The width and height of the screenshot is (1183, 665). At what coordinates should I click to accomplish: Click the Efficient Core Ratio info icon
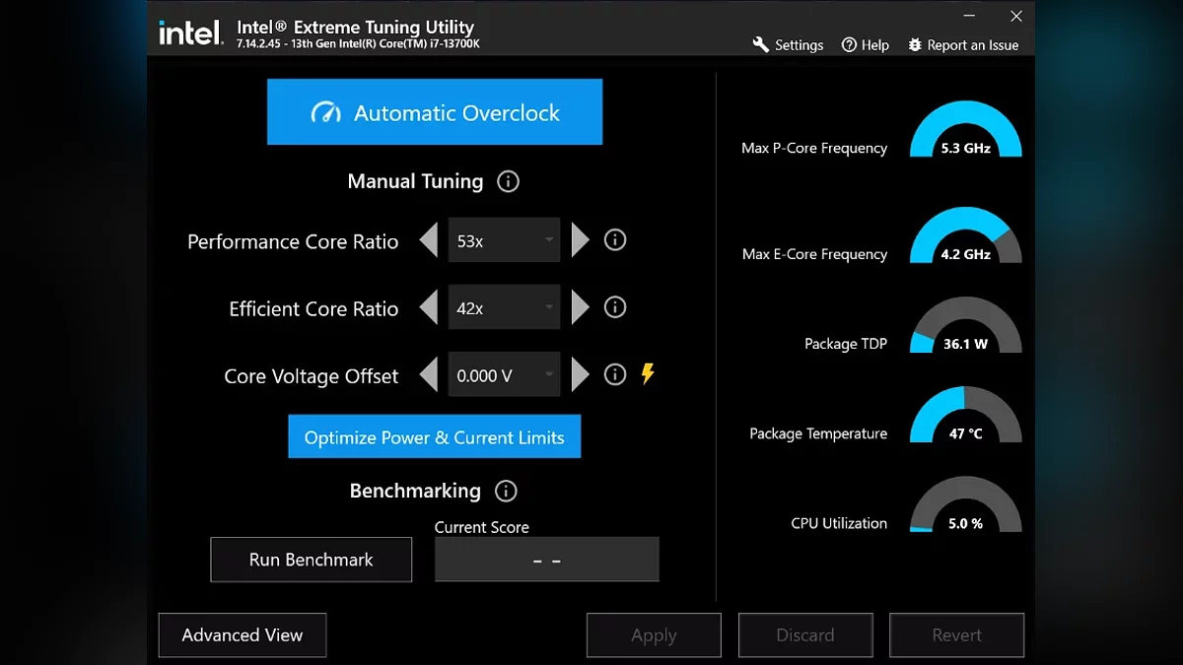click(615, 307)
